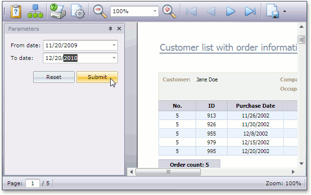Expand the export format dropdown arrow
Viewport: 311px width, 195px height.
coord(284,11)
